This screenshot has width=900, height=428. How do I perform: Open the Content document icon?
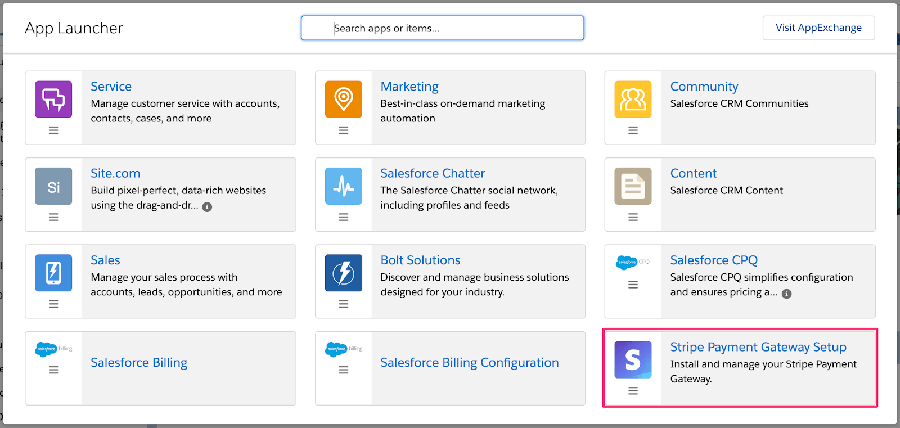pos(633,186)
